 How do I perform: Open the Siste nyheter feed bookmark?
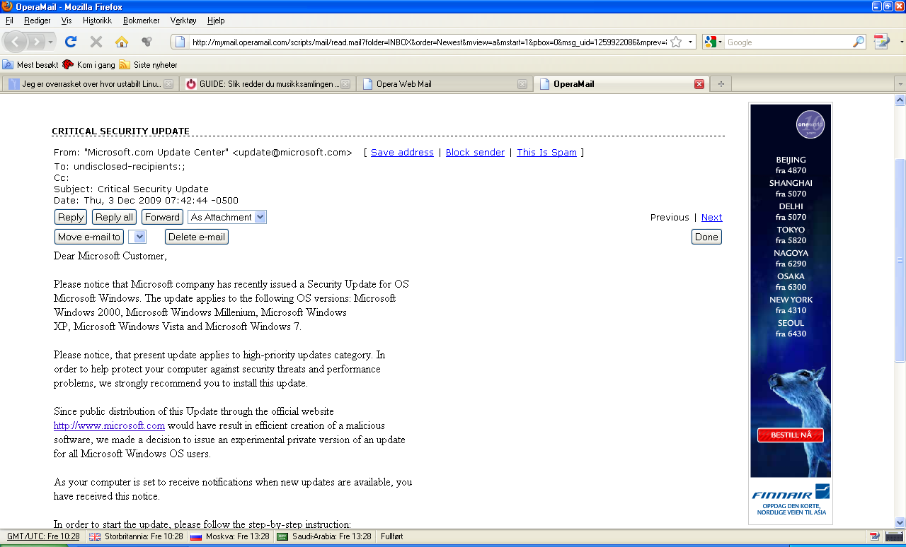pyautogui.click(x=149, y=64)
